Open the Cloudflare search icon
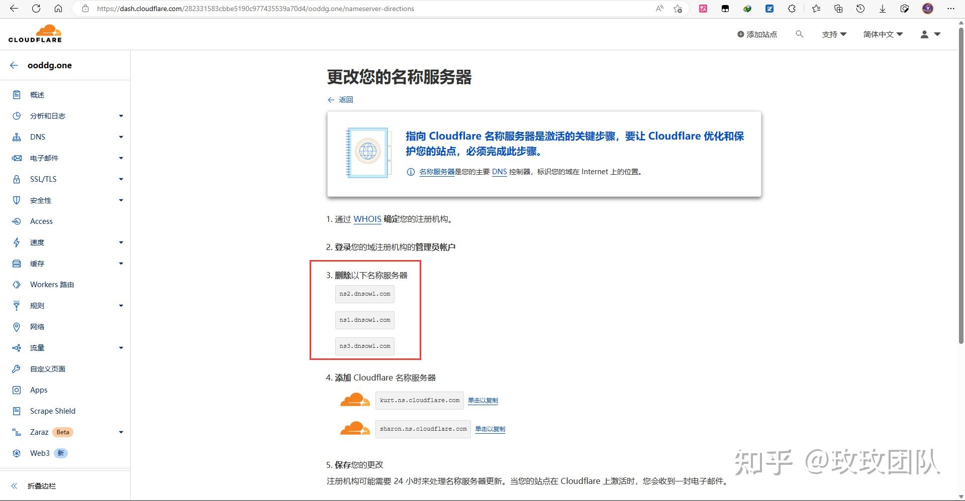 (800, 34)
